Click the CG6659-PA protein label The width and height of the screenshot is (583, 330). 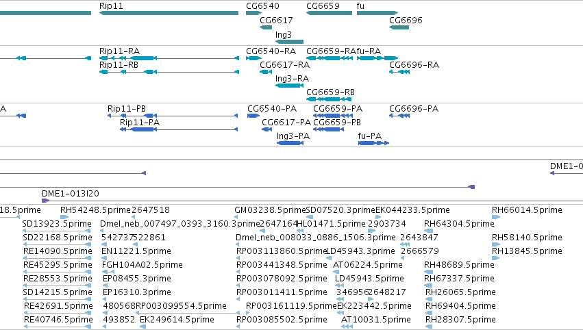pyautogui.click(x=338, y=108)
